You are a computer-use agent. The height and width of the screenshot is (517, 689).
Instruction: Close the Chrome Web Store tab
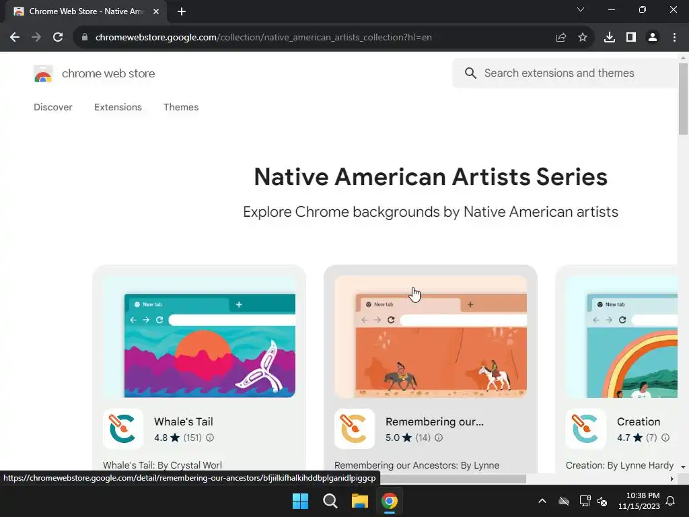click(x=156, y=12)
